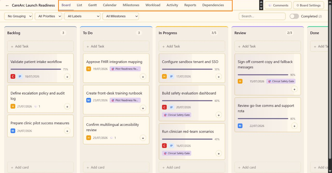Go back using the arrow beside CareArc Launch Readiness
Image resolution: width=332 pixels, height=173 pixels.
[x=7, y=5]
